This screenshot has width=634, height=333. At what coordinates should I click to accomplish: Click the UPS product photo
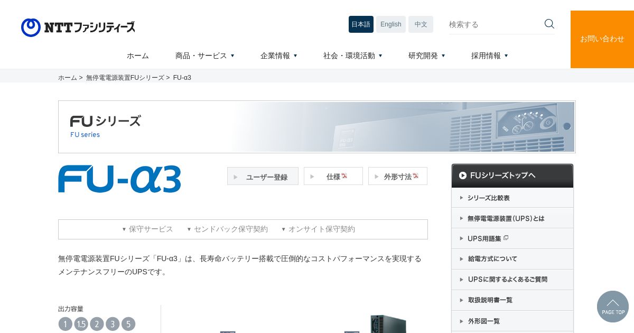(388, 323)
